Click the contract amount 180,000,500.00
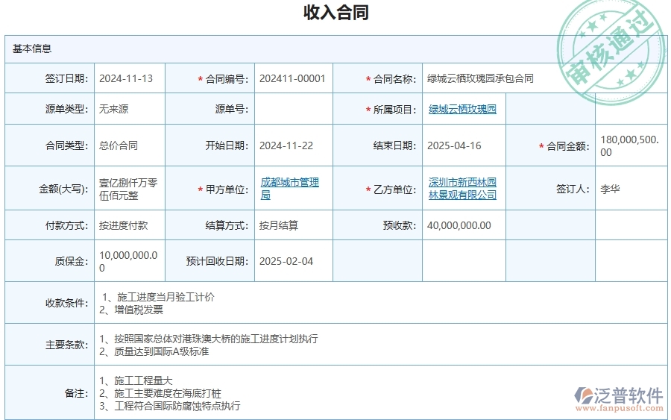The width and height of the screenshot is (671, 420). (629, 146)
